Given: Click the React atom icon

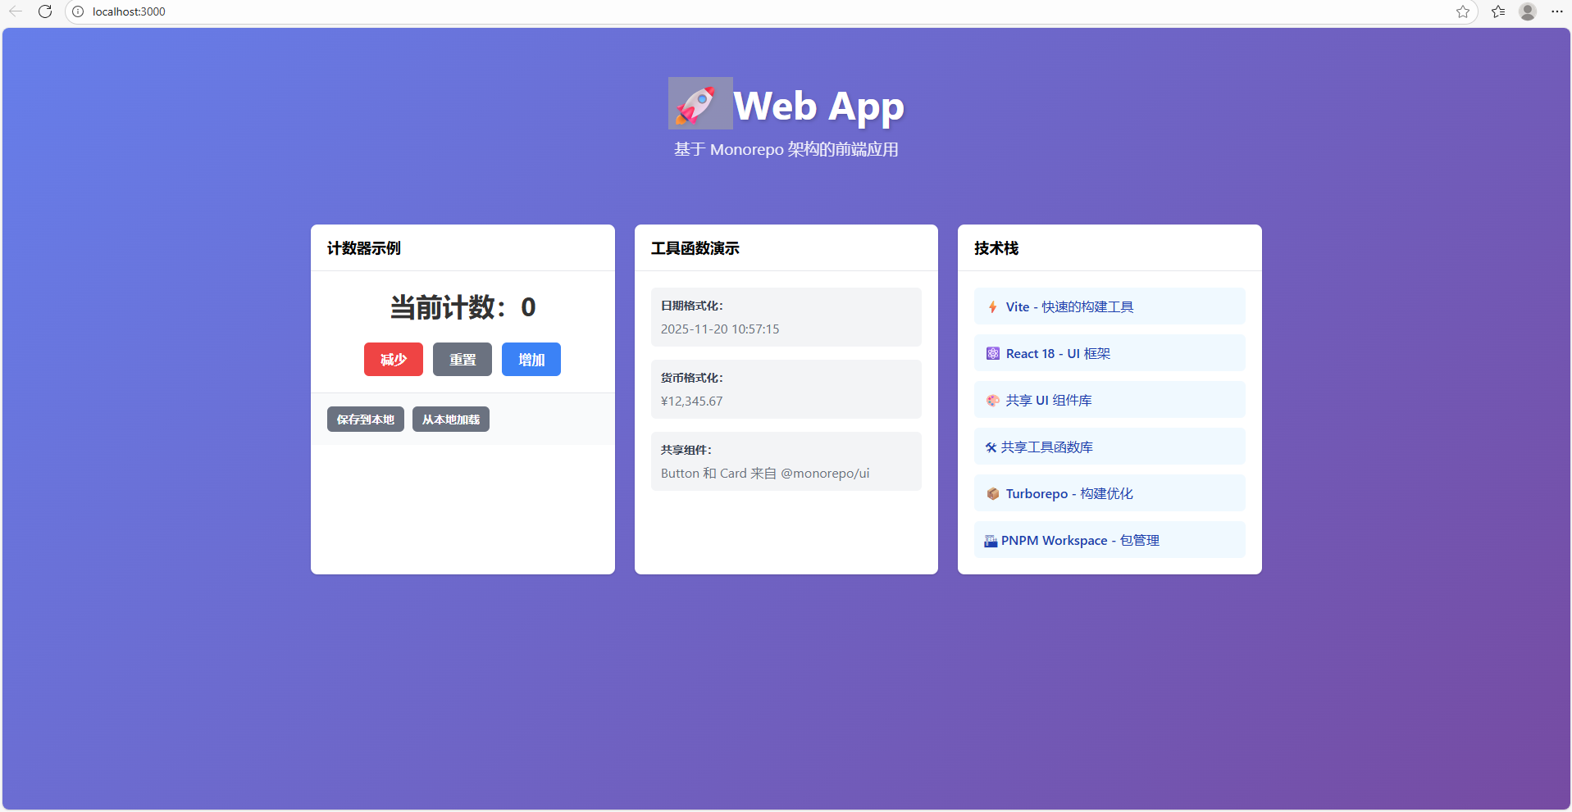Looking at the screenshot, I should (x=993, y=354).
